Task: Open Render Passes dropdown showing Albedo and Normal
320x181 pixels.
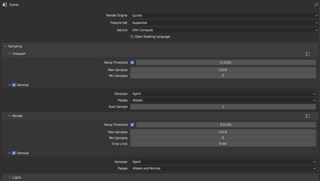Action: (x=223, y=168)
